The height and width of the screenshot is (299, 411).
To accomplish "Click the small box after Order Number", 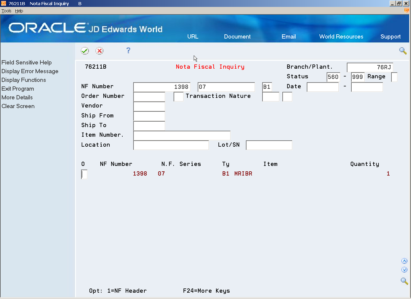I will point(178,97).
